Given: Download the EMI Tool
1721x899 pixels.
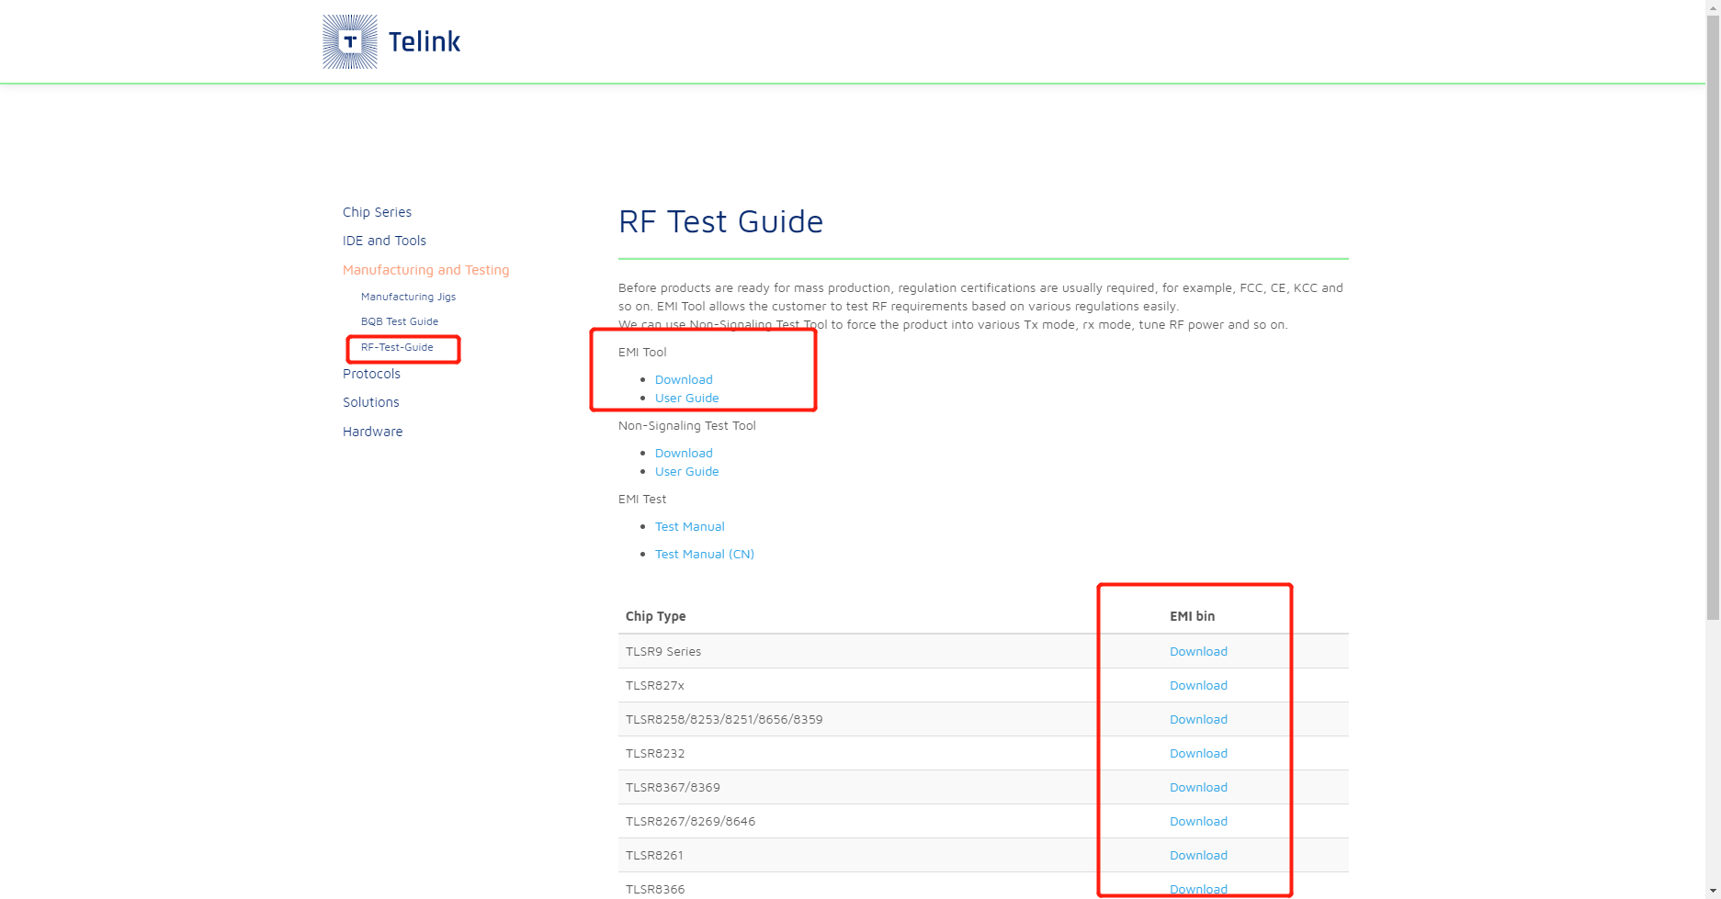Looking at the screenshot, I should pyautogui.click(x=683, y=379).
